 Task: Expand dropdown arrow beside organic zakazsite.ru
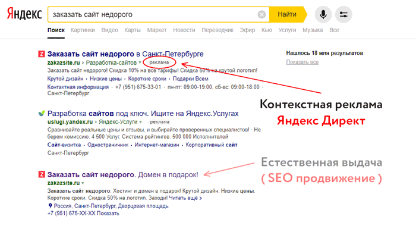(x=83, y=183)
